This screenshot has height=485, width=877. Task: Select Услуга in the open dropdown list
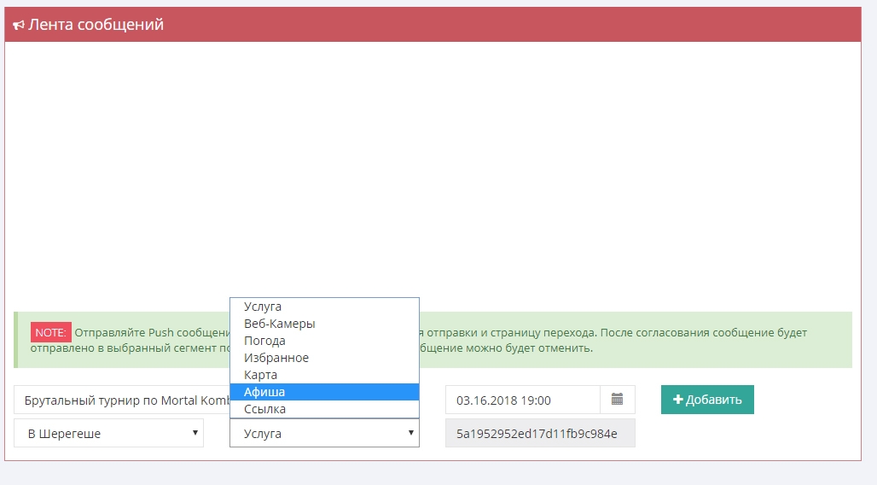pyautogui.click(x=263, y=307)
